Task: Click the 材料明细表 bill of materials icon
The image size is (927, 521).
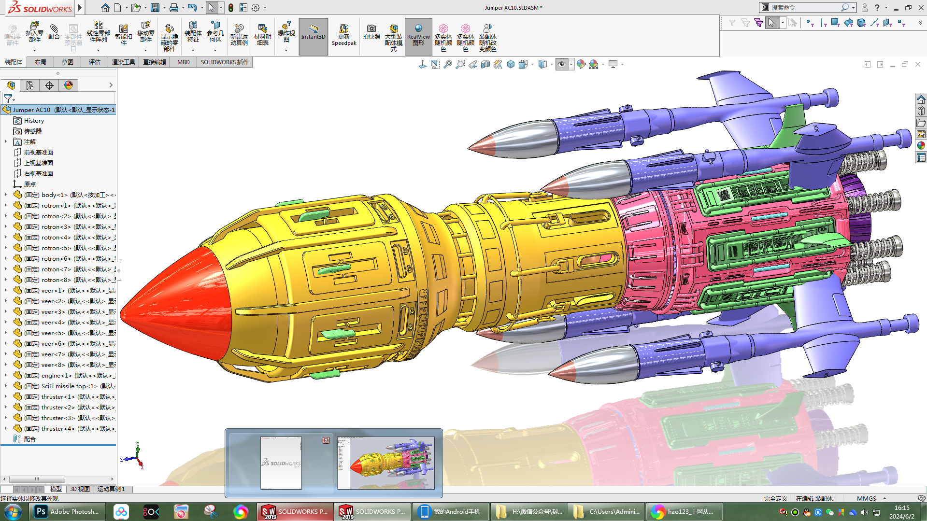Action: [x=262, y=35]
